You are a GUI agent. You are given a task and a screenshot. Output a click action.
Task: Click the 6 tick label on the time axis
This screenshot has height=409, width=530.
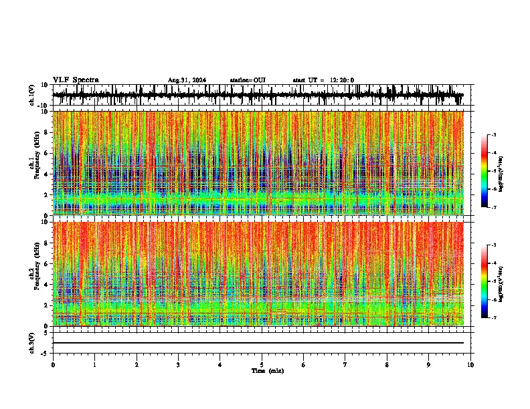click(303, 365)
